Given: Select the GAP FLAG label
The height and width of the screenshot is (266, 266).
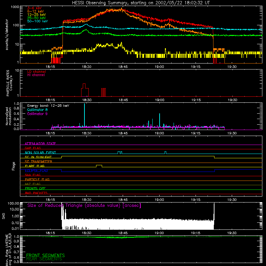Looking at the screenshot, I should click(x=33, y=148).
